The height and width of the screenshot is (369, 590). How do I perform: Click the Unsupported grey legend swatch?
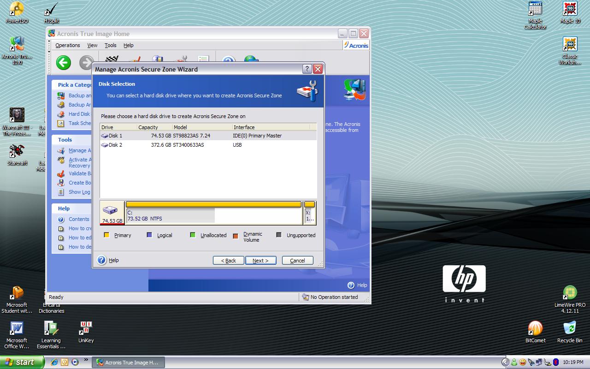coord(279,235)
